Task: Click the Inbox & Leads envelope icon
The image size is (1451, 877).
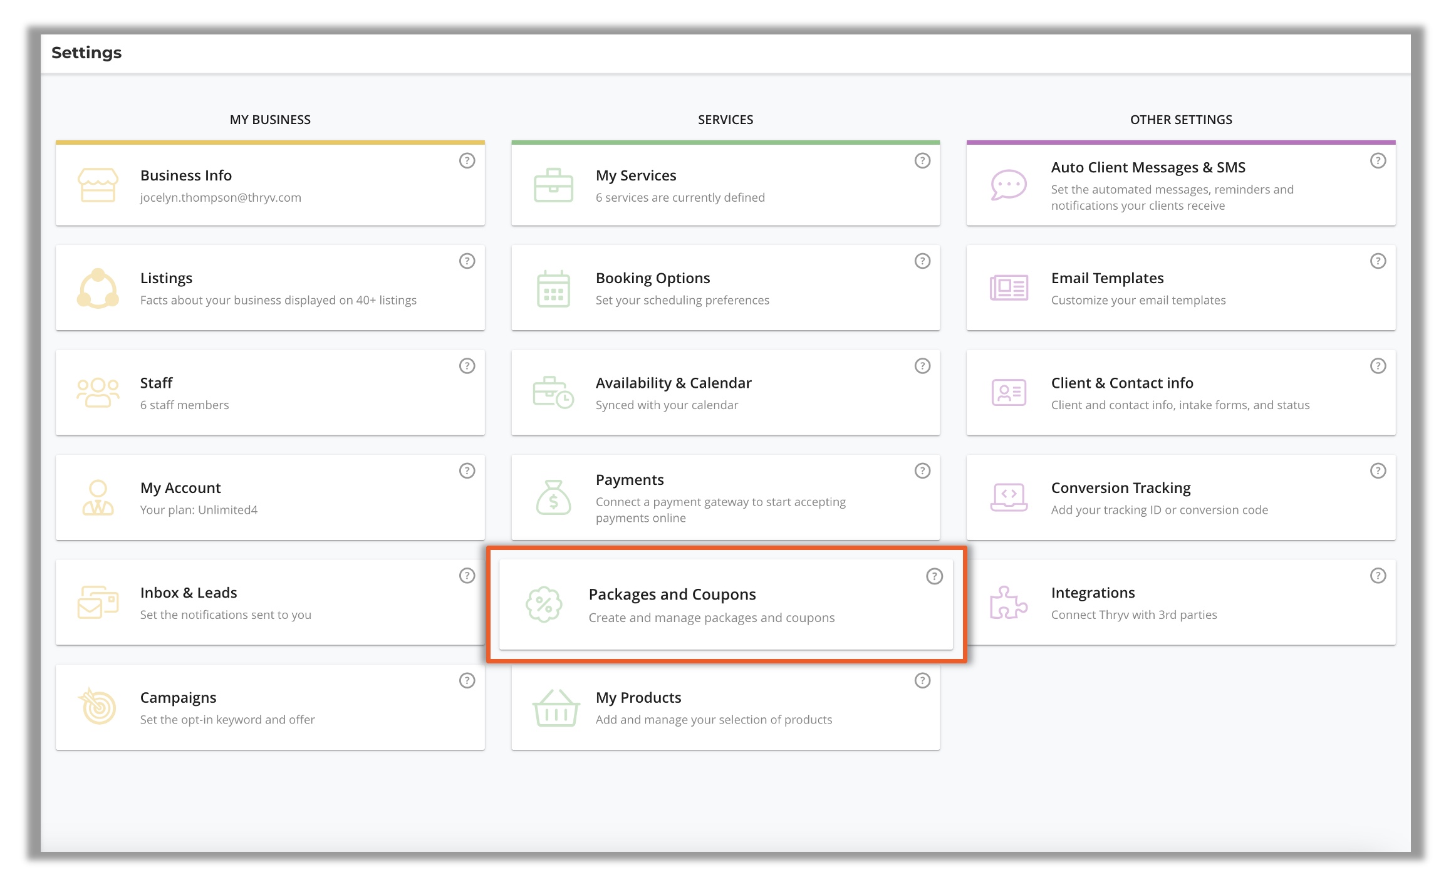Action: click(x=98, y=602)
